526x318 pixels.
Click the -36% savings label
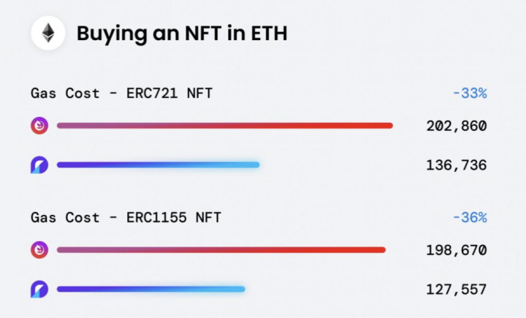click(x=470, y=218)
